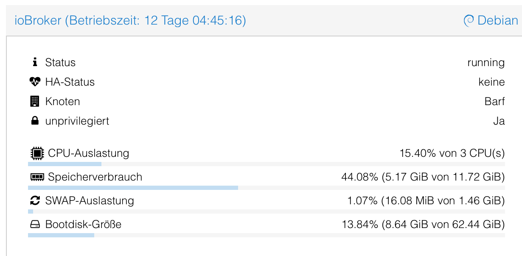
Task: Click the Status info icon
Action: (35, 62)
